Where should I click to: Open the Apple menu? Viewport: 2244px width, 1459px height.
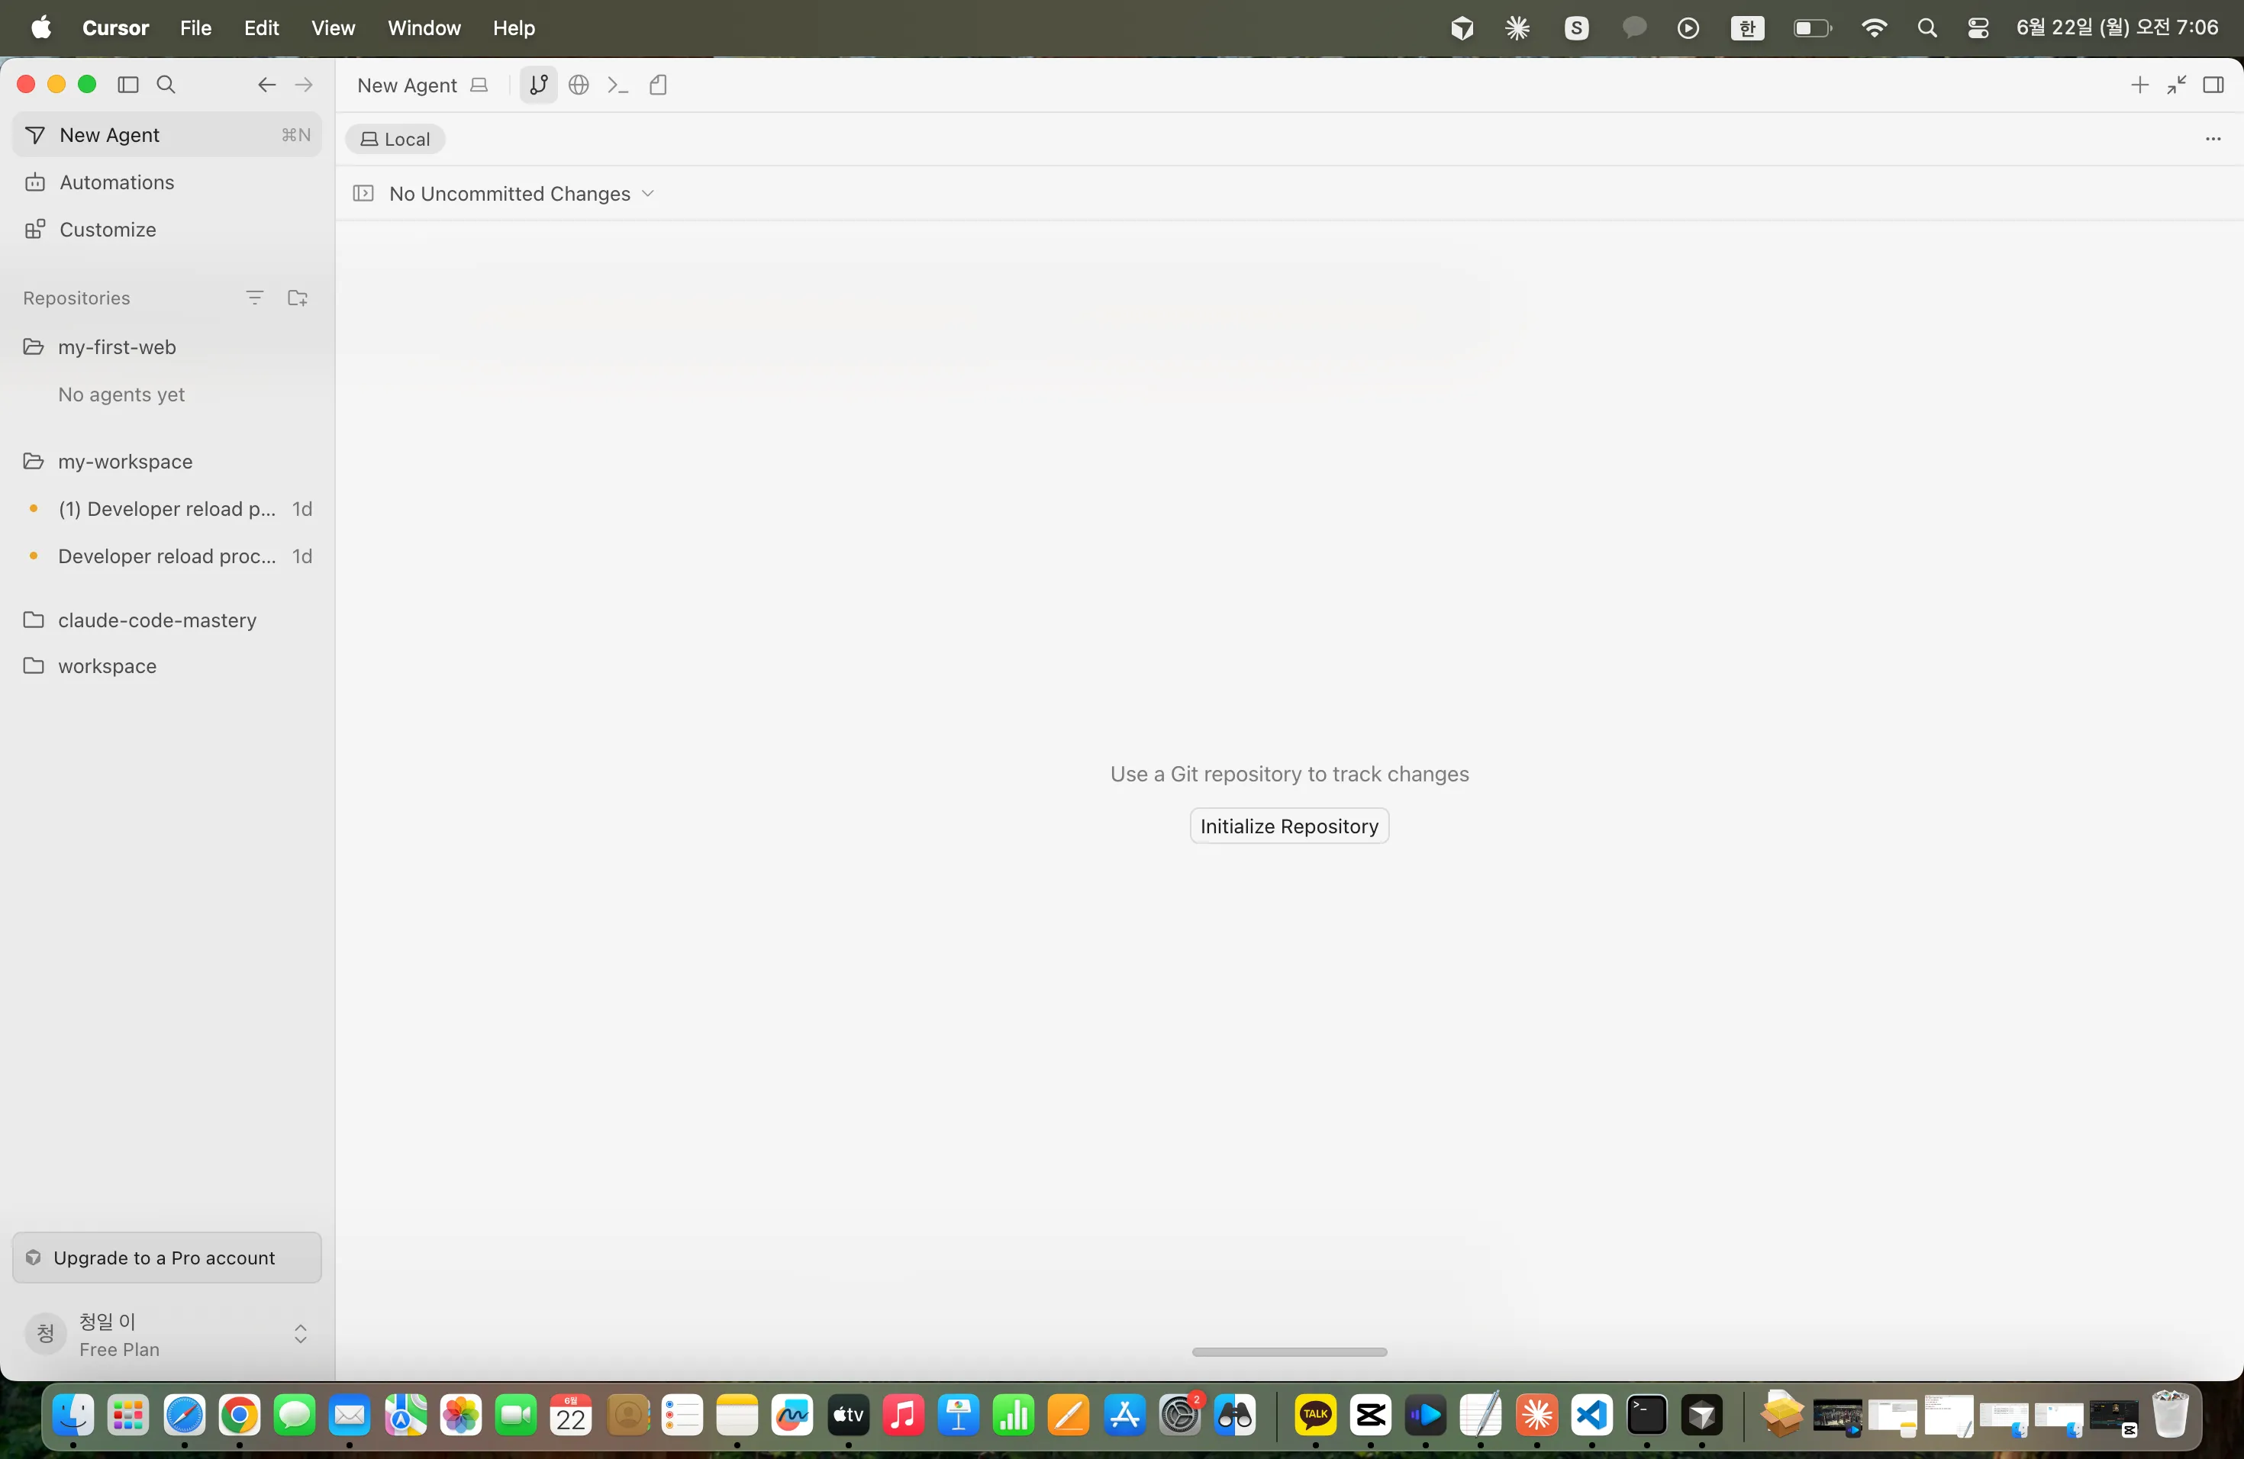coord(40,27)
